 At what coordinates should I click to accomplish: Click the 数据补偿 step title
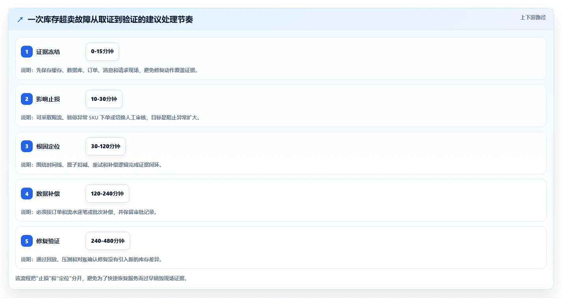click(x=48, y=194)
